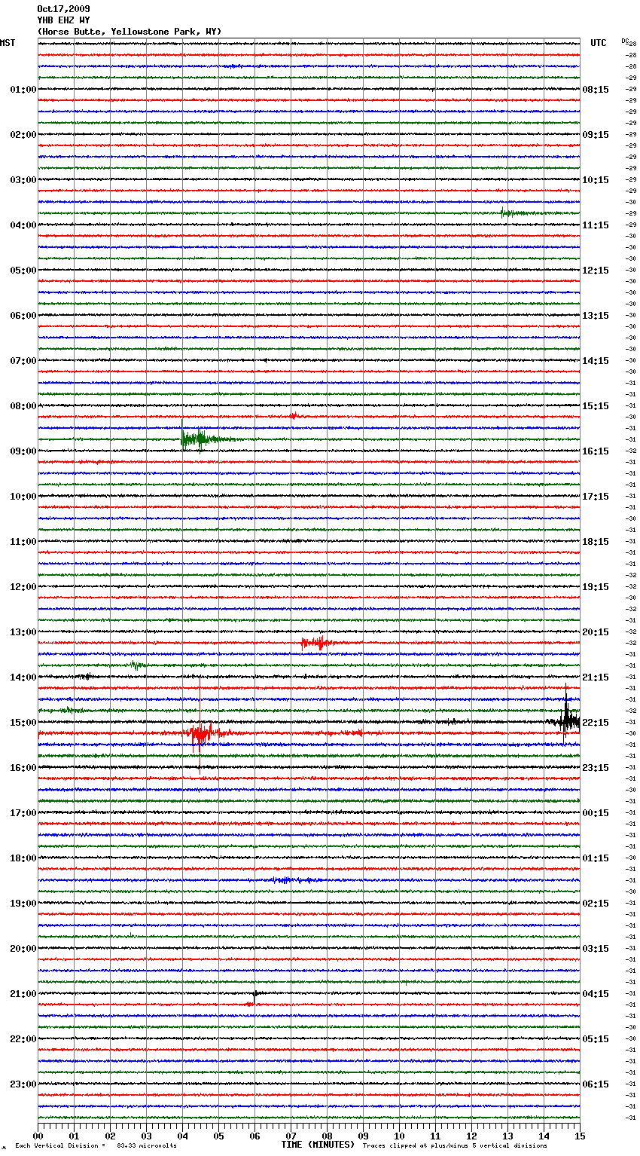Screen dimensions: 640x1156
Task: Click the 08:15 UTC time label
Action: (596, 90)
